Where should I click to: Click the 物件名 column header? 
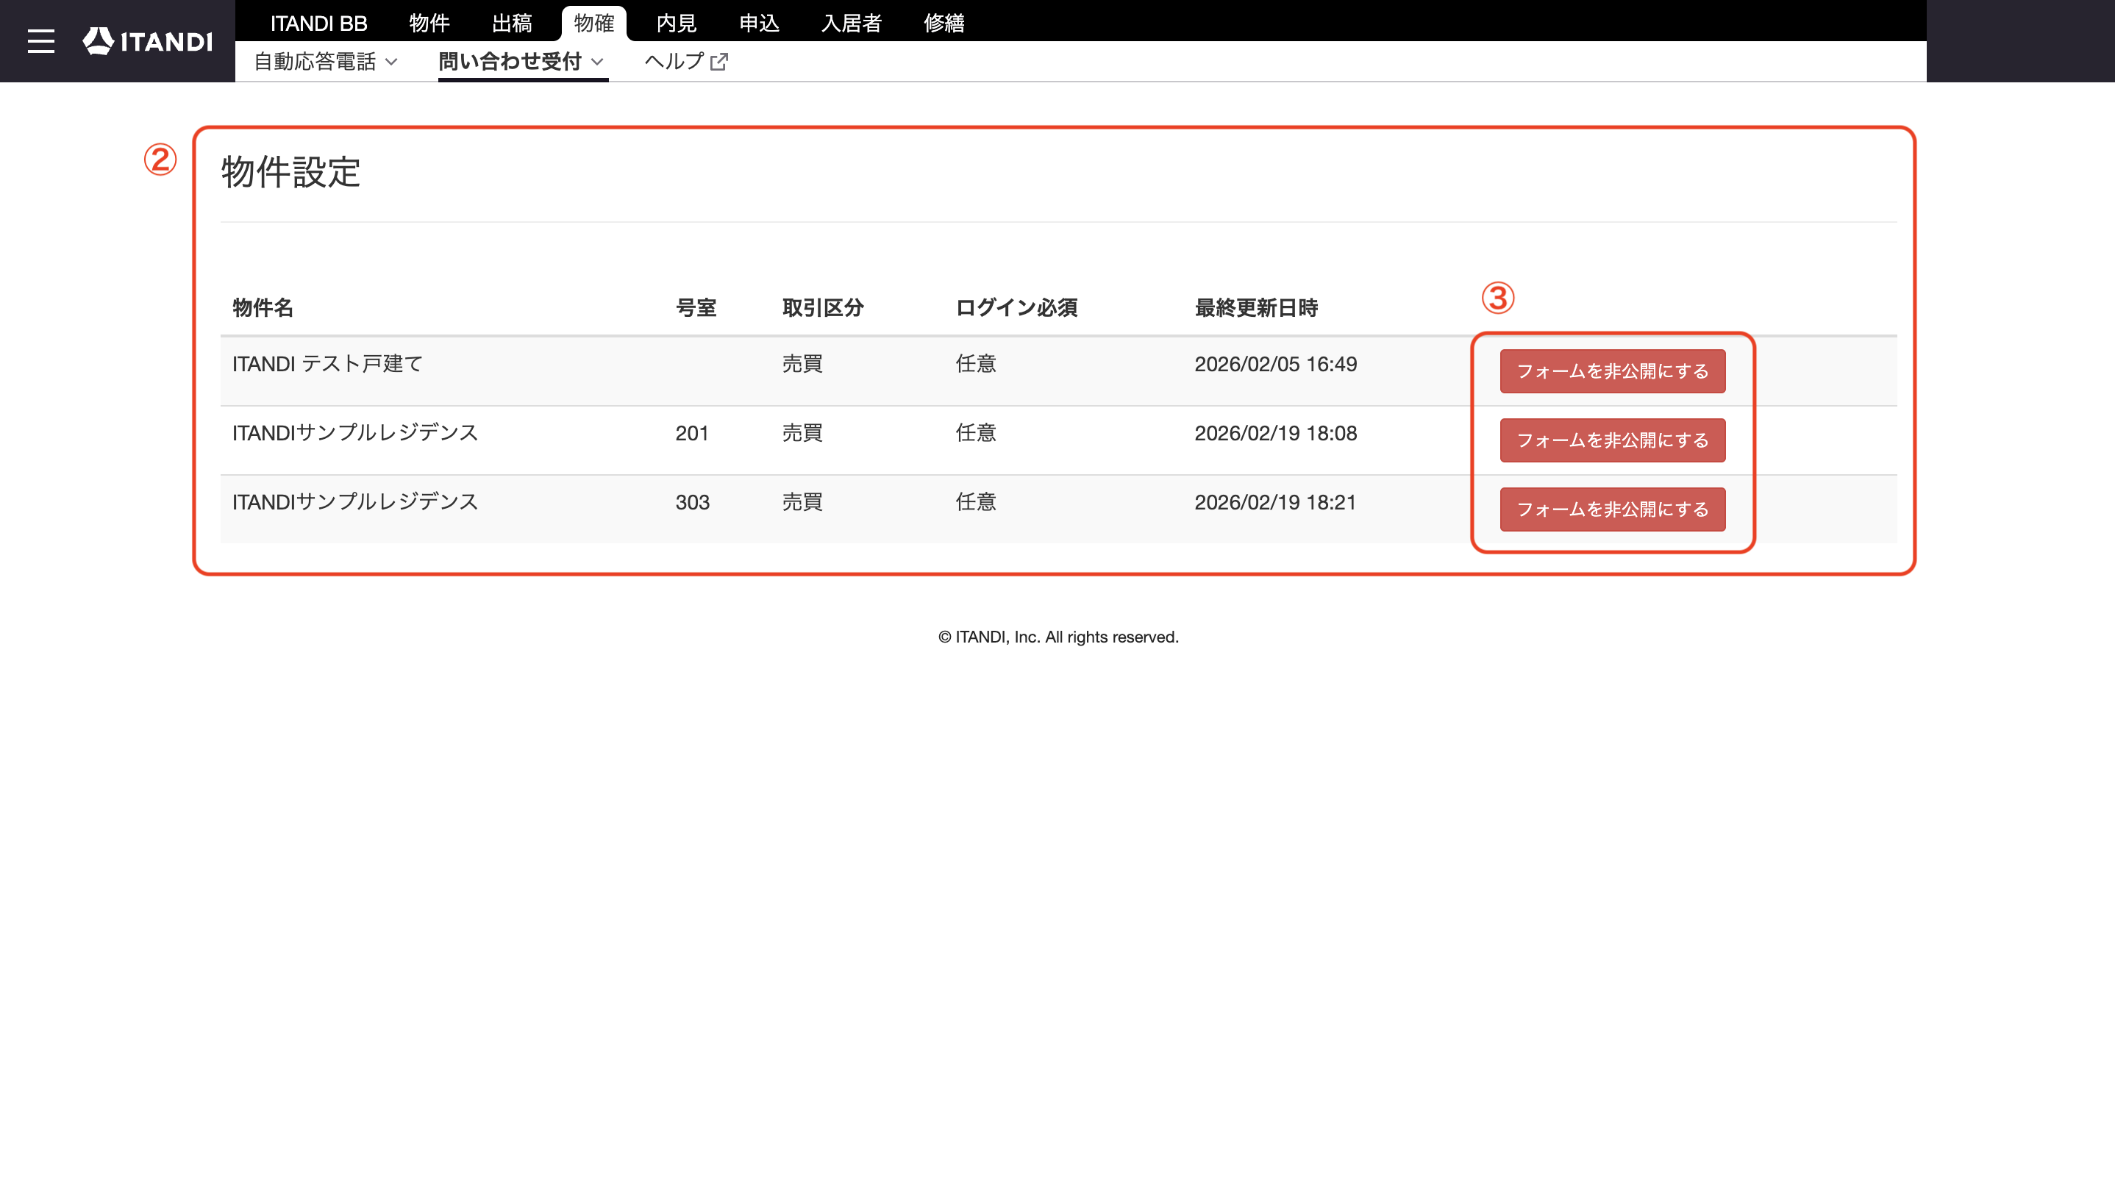(x=263, y=308)
